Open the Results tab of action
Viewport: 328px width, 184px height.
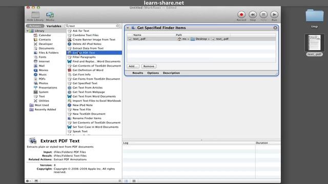(x=138, y=73)
